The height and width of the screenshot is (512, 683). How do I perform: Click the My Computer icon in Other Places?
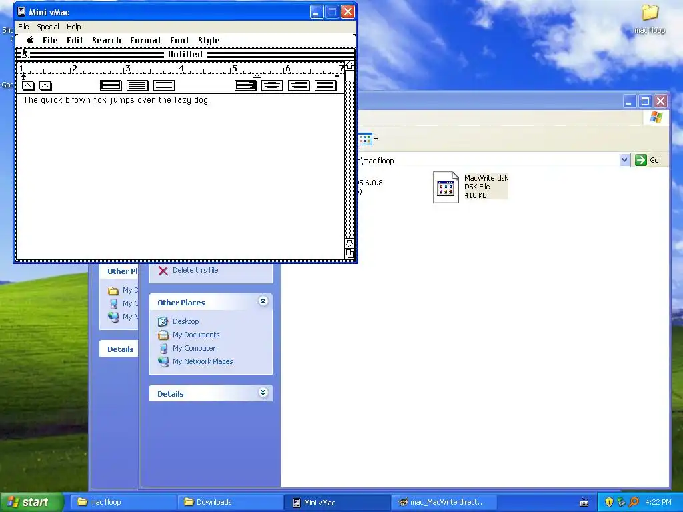pos(163,348)
